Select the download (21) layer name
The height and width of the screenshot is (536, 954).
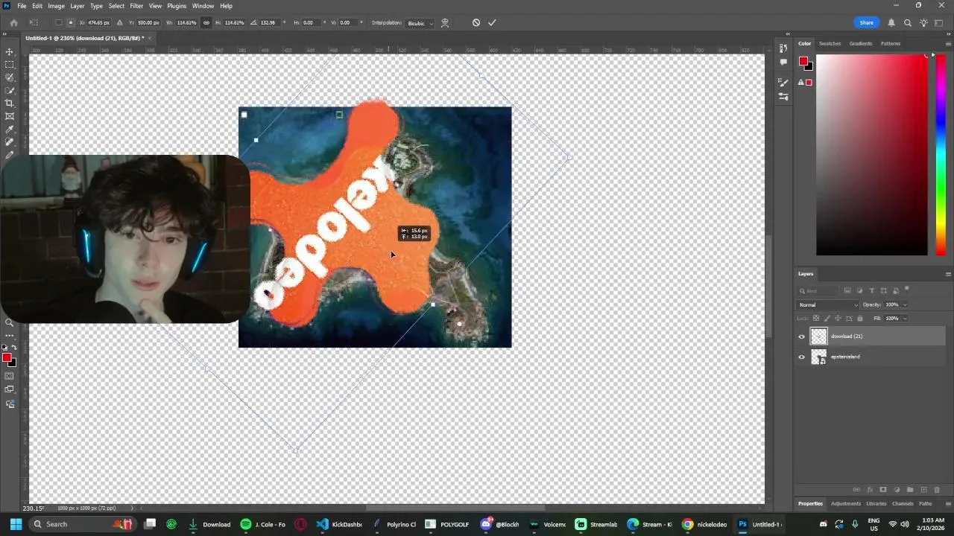click(x=847, y=336)
